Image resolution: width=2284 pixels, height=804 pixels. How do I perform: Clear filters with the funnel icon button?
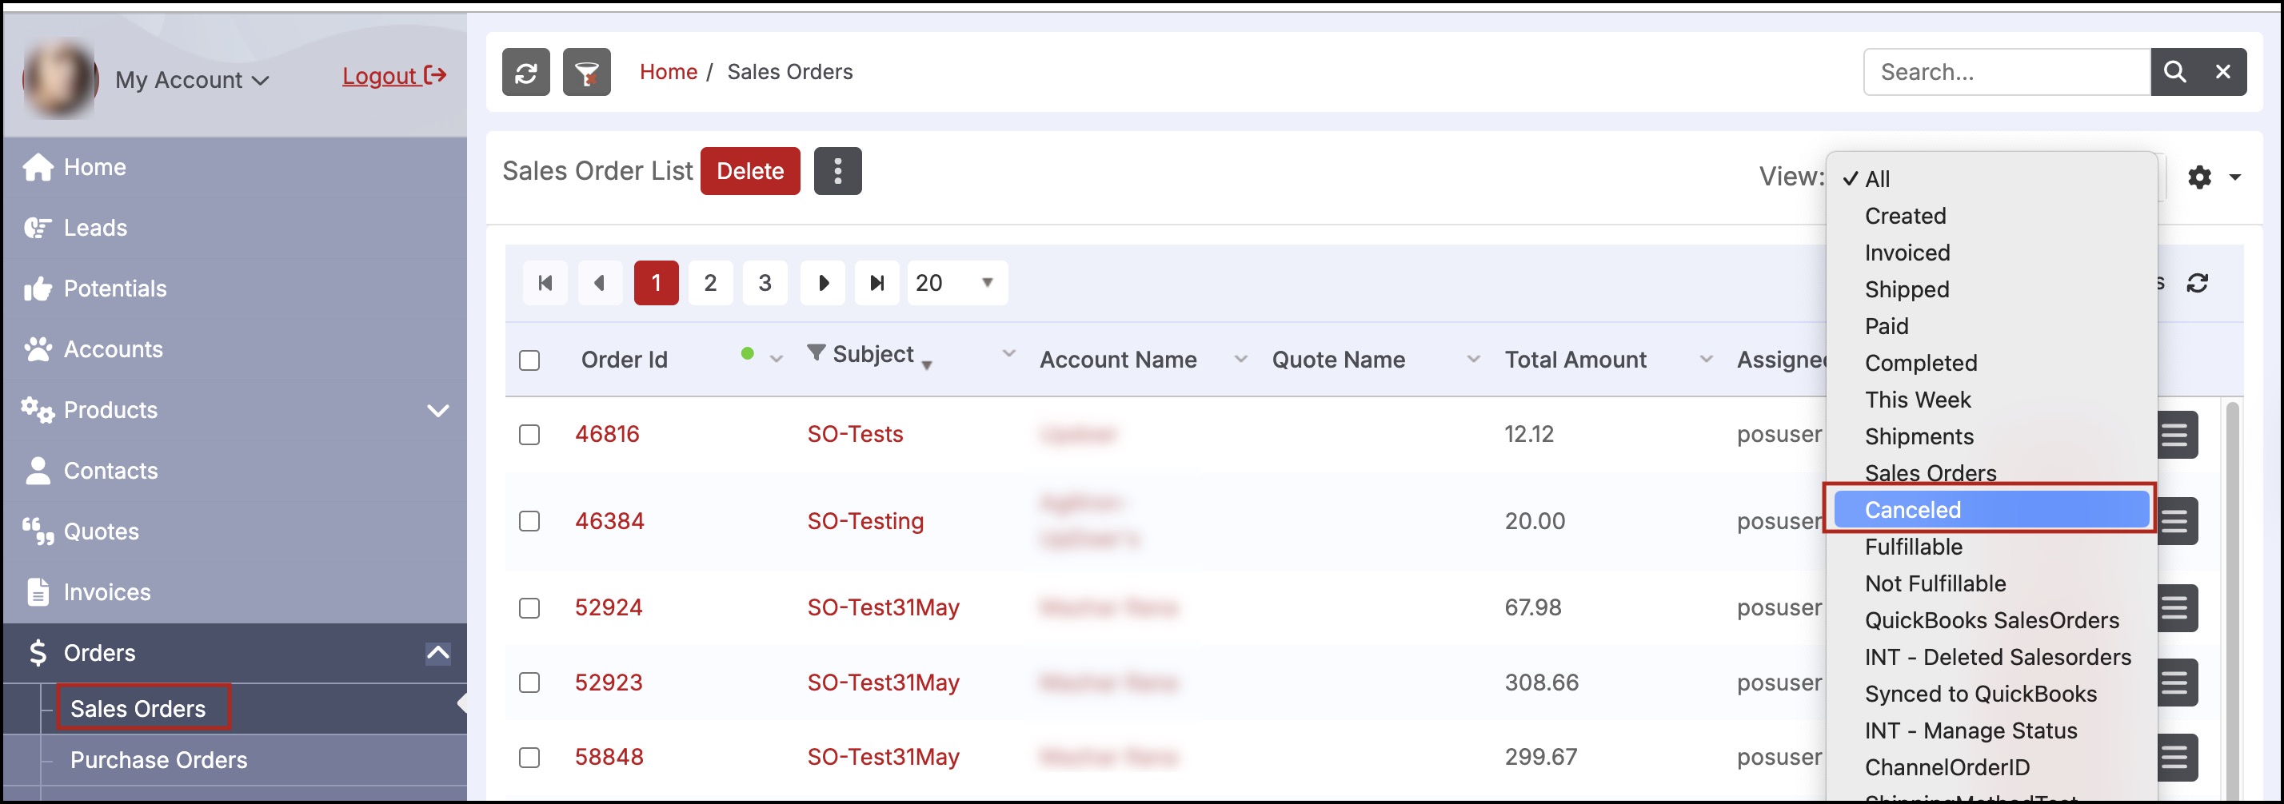click(586, 72)
